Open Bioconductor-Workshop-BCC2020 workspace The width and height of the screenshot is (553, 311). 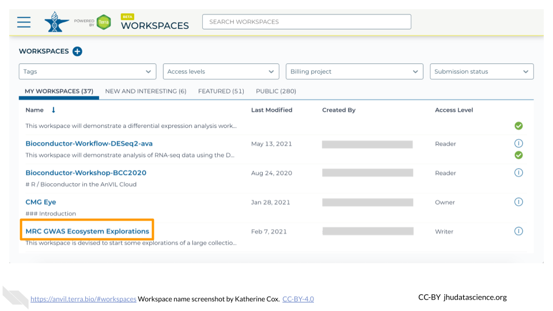point(86,173)
